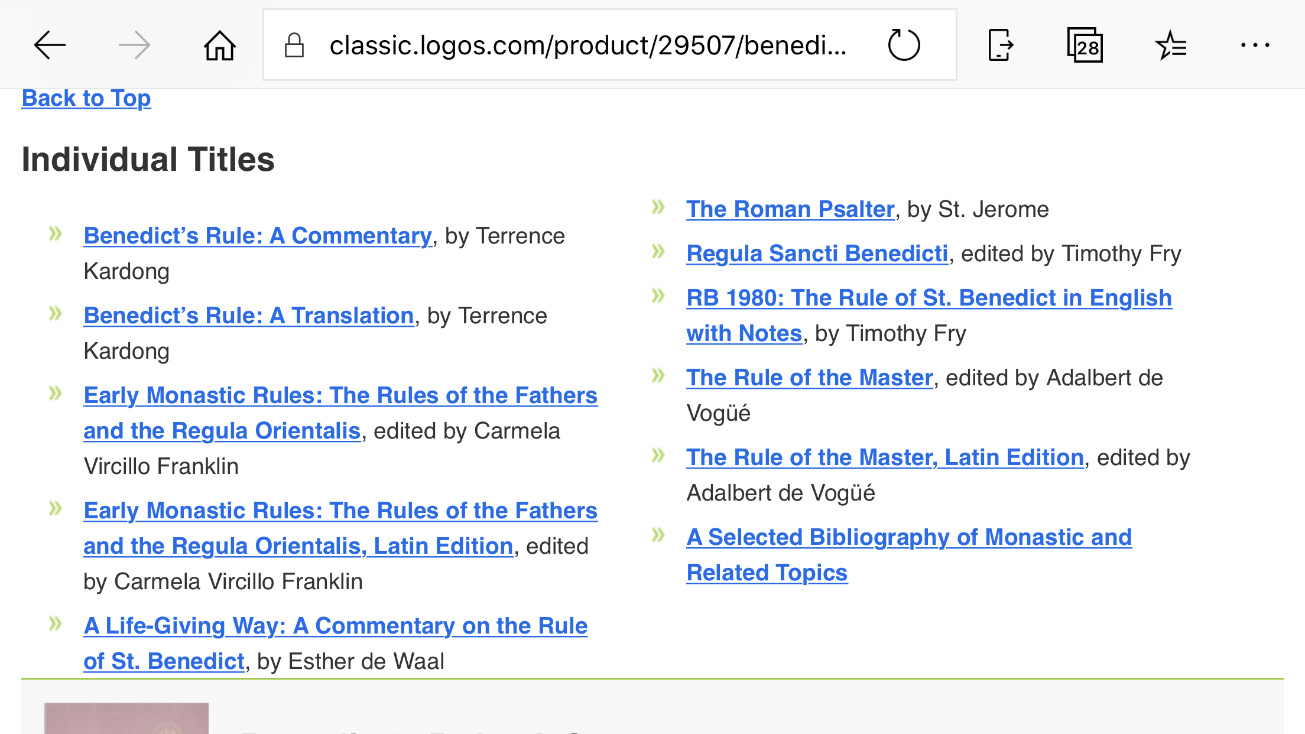Follow the Back to Top link
Screen dimensions: 1305x734
(x=86, y=98)
